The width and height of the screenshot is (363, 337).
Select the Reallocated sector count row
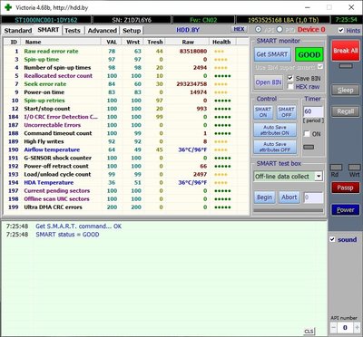pyautogui.click(x=126, y=76)
